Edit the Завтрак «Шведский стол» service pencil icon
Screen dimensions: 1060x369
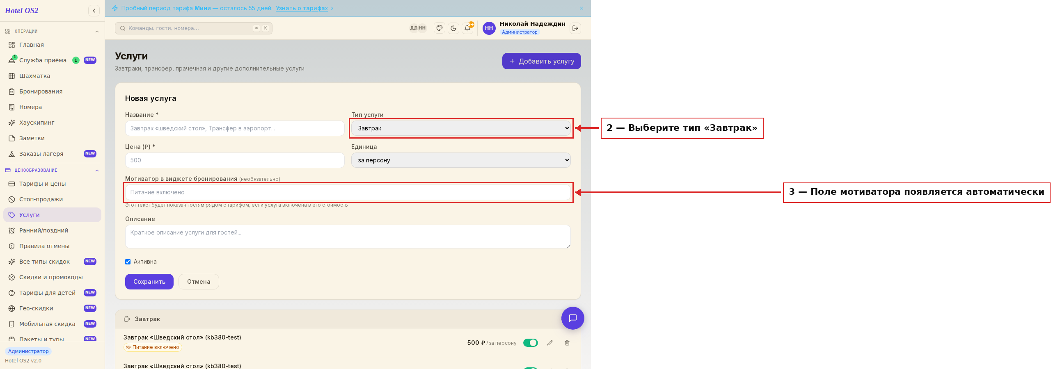pyautogui.click(x=550, y=343)
